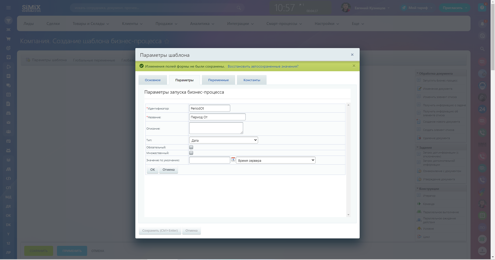
Task: Click the shopping cart sidebar icon
Action: (9, 39)
